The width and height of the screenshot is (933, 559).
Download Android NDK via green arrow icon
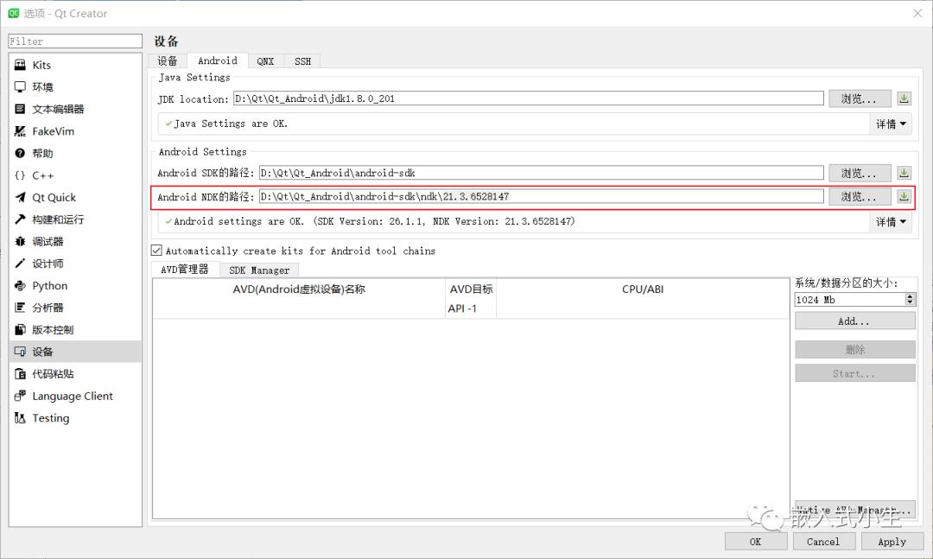pos(904,196)
